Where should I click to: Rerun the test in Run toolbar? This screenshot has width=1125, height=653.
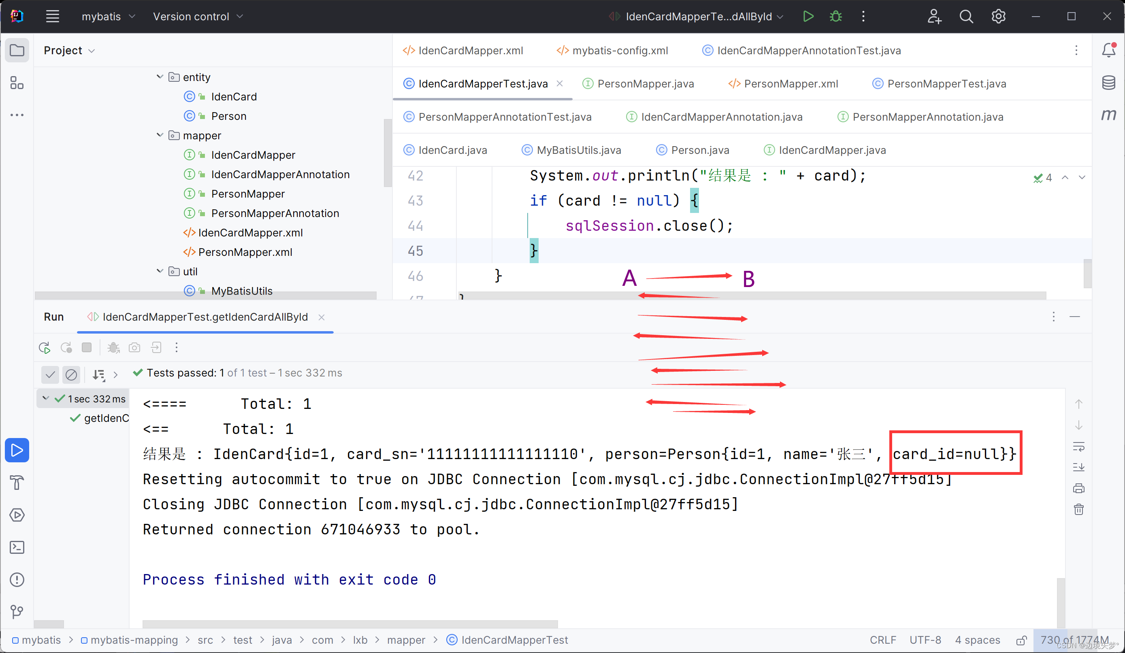45,348
